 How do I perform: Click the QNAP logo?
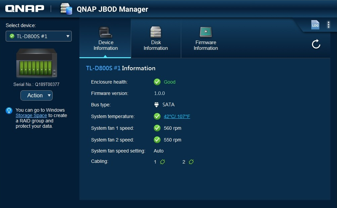click(x=25, y=9)
